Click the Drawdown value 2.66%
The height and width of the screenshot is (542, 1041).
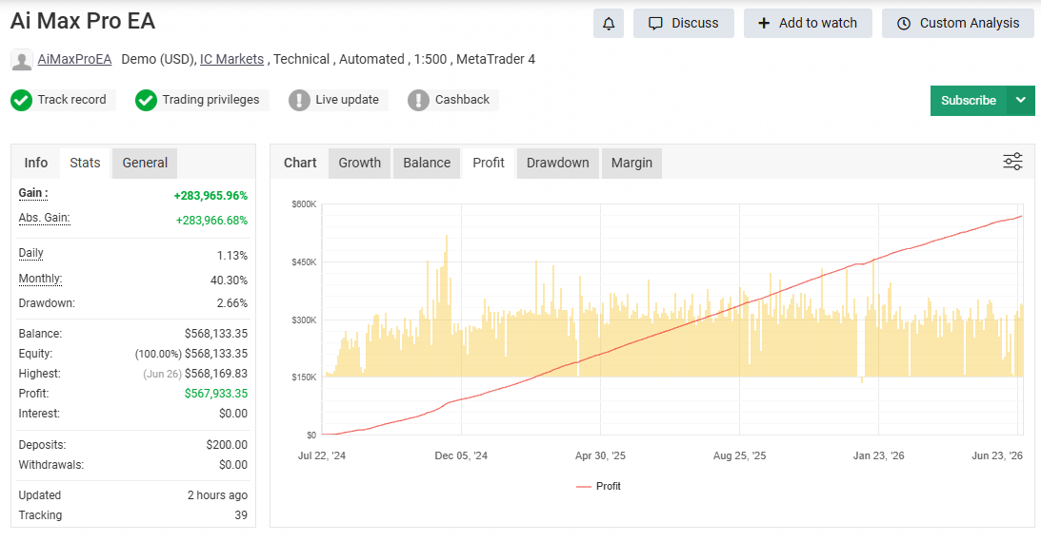tap(231, 302)
